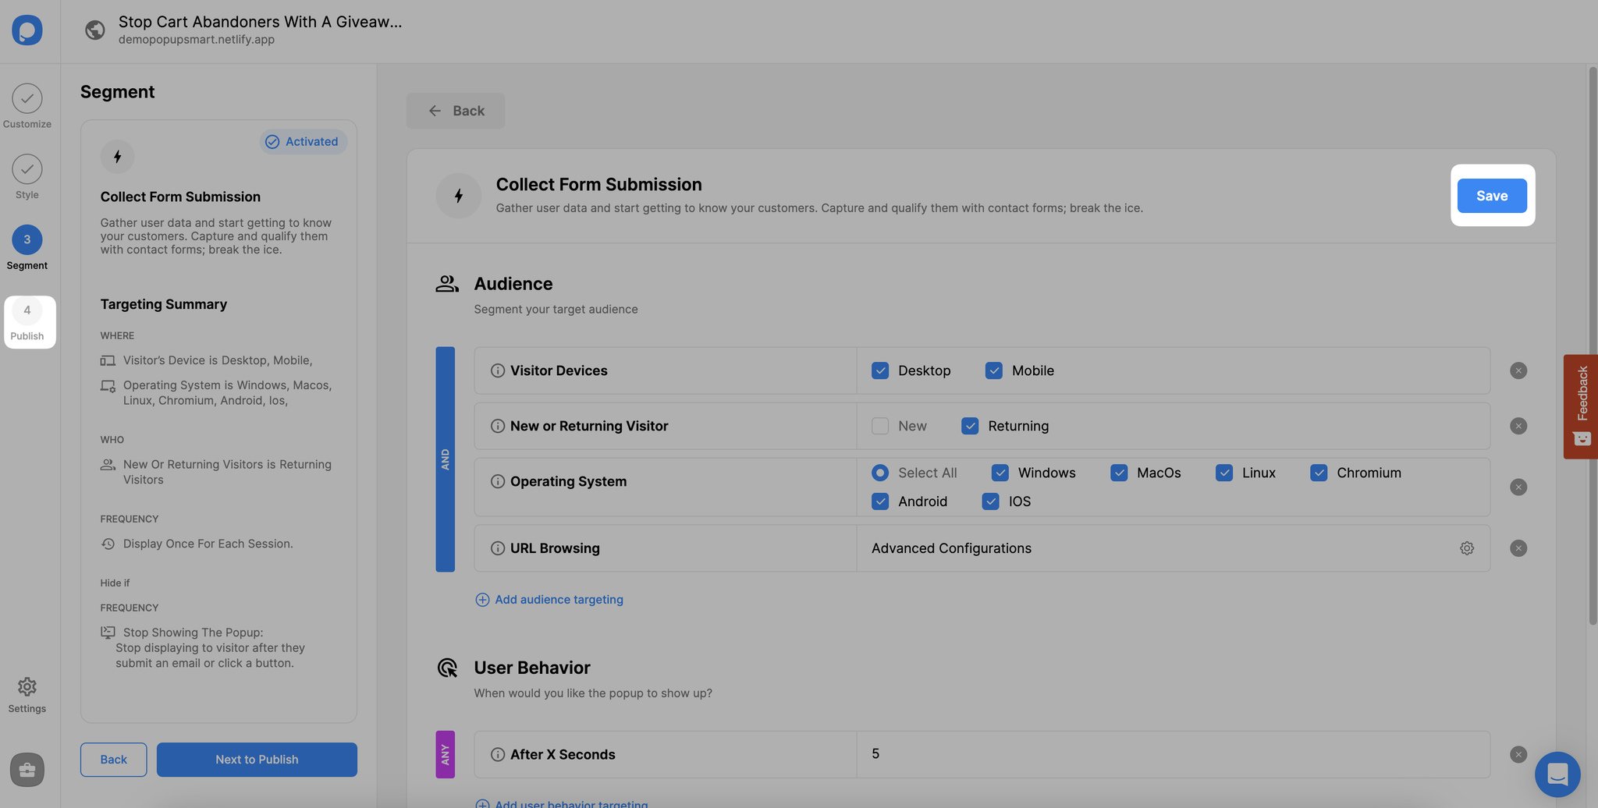Click the Operating System summary icon
Screen dimensions: 1598x808
108,385
